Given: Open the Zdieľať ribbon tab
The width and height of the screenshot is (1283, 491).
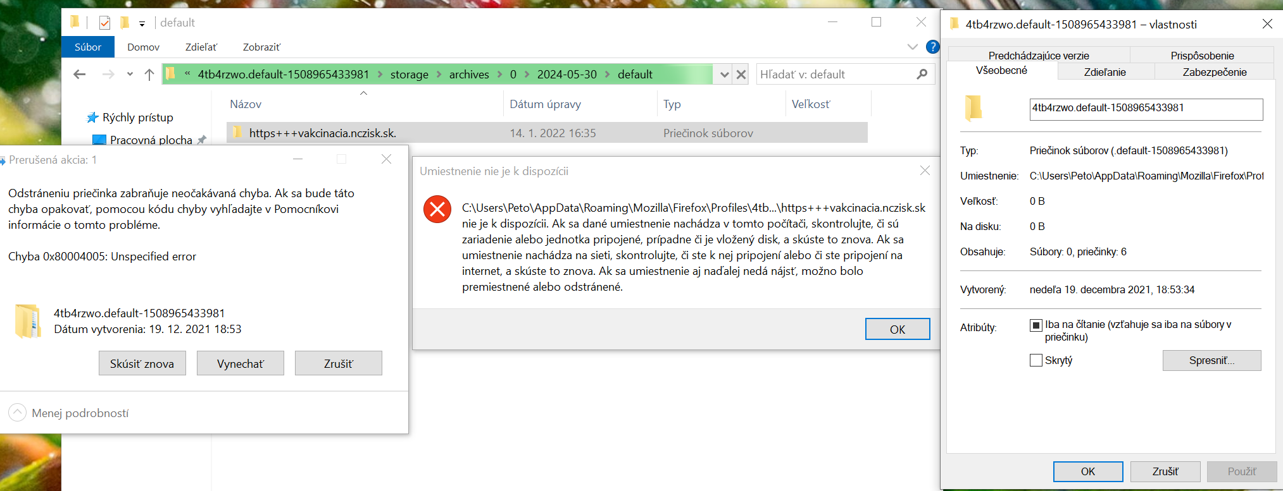Looking at the screenshot, I should click(201, 47).
